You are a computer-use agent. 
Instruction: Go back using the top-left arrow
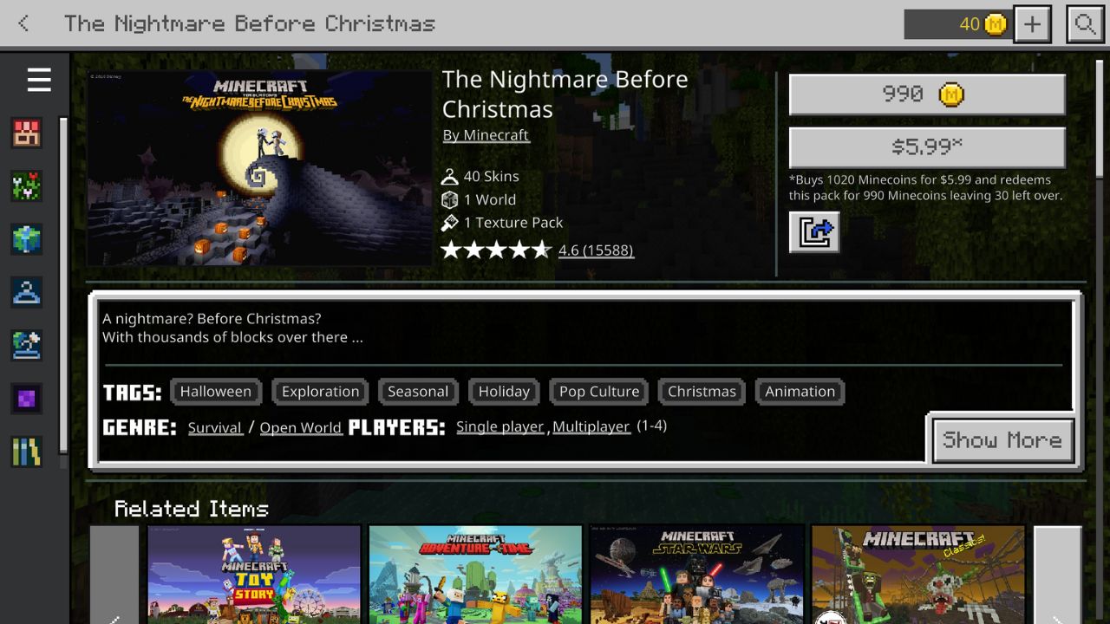pyautogui.click(x=23, y=23)
